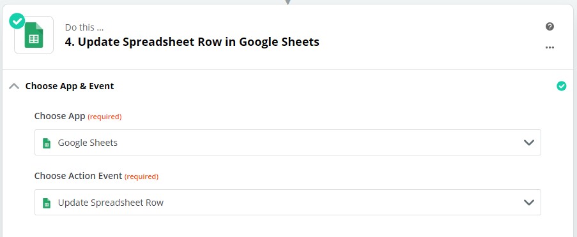
Task: Open the Update Spreadsheet Row event field
Action: click(288, 202)
